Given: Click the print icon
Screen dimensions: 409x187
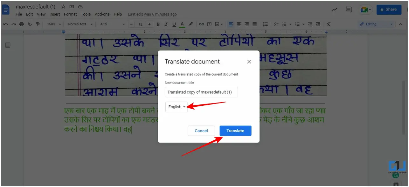Looking at the screenshot, I should (x=22, y=24).
